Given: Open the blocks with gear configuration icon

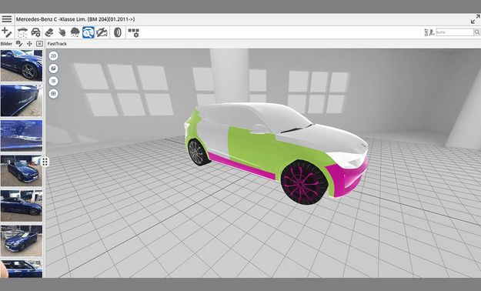Looking at the screenshot, I should (x=133, y=32).
